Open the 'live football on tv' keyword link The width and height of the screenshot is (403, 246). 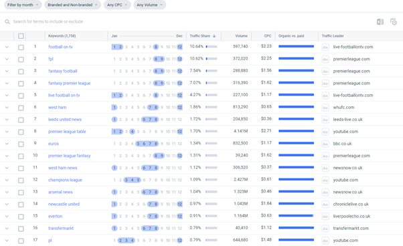[x=64, y=96]
